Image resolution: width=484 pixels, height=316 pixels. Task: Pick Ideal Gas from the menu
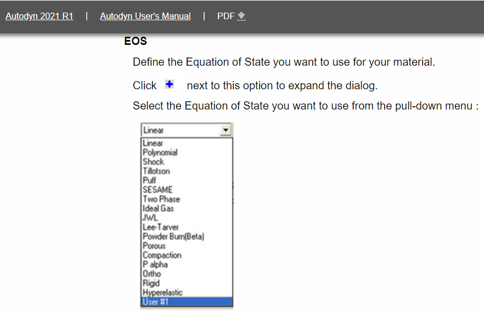[187, 208]
